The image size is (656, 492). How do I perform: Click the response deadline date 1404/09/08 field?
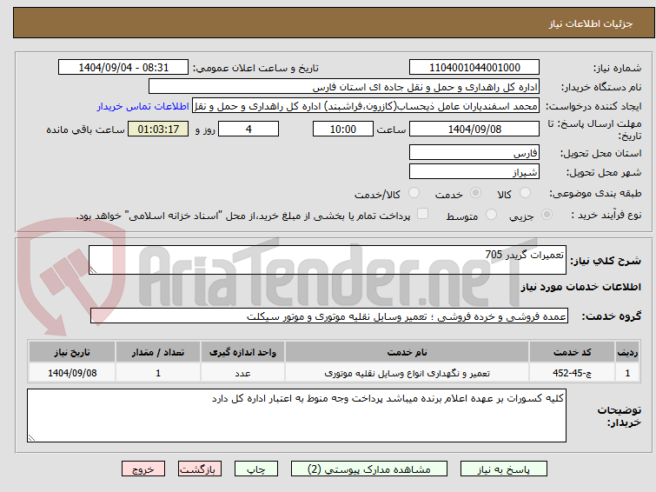click(474, 129)
